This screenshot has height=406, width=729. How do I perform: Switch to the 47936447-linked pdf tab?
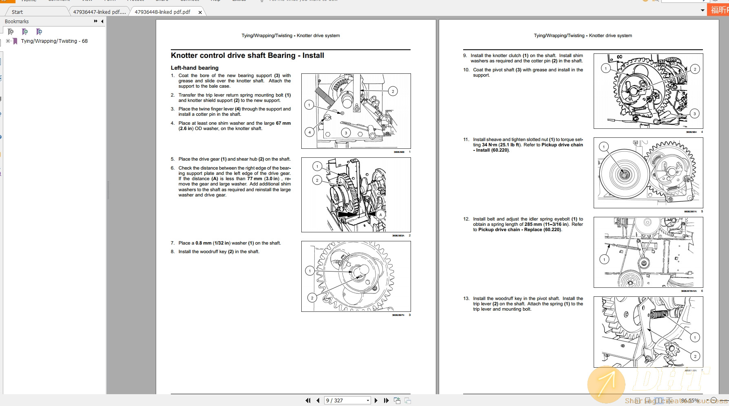point(99,12)
